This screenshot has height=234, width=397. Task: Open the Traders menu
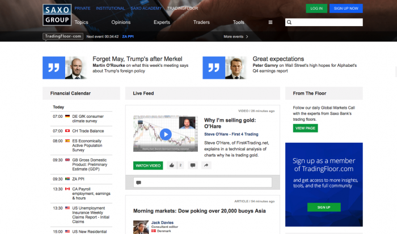pos(201,22)
